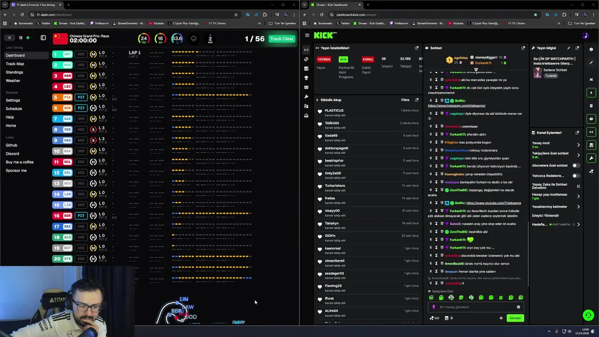Pop out the Etkinlik Akışı panel
This screenshot has width=599, height=337.
pyautogui.click(x=416, y=100)
